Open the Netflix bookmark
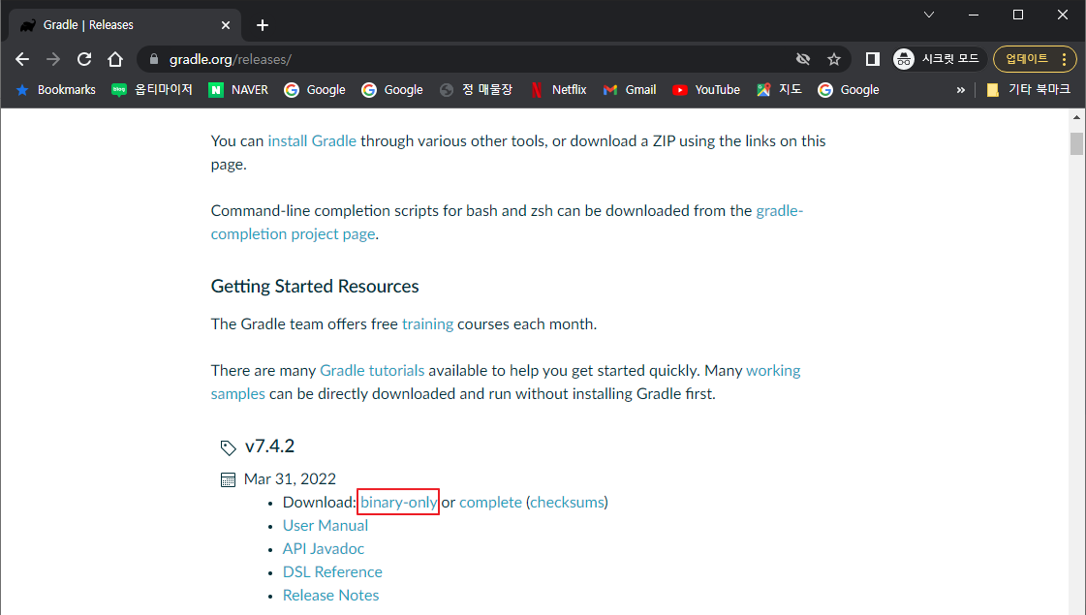This screenshot has width=1086, height=615. point(558,90)
